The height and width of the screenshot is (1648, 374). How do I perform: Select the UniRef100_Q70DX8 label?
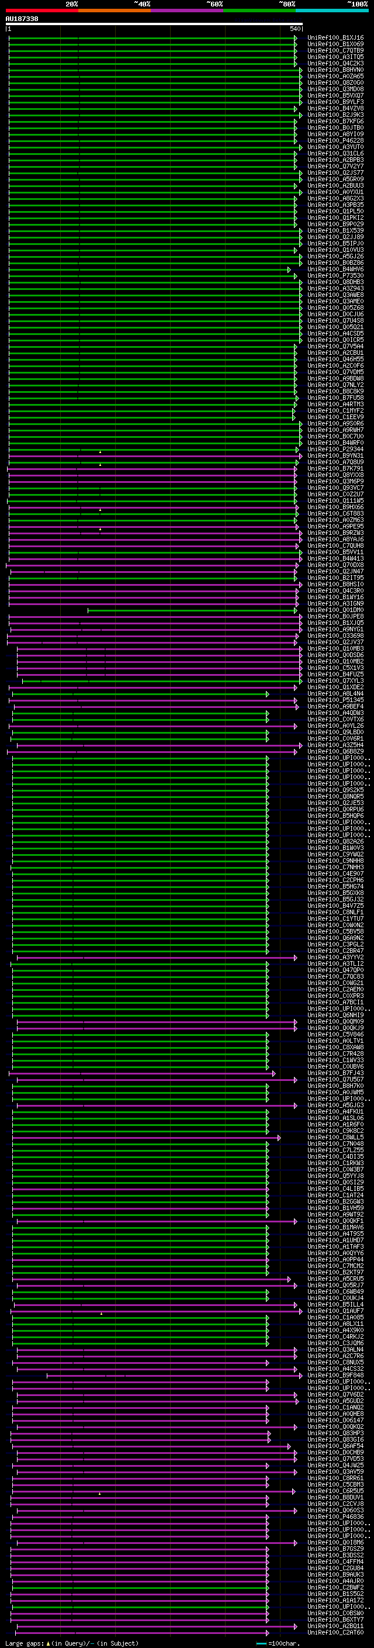click(x=335, y=565)
